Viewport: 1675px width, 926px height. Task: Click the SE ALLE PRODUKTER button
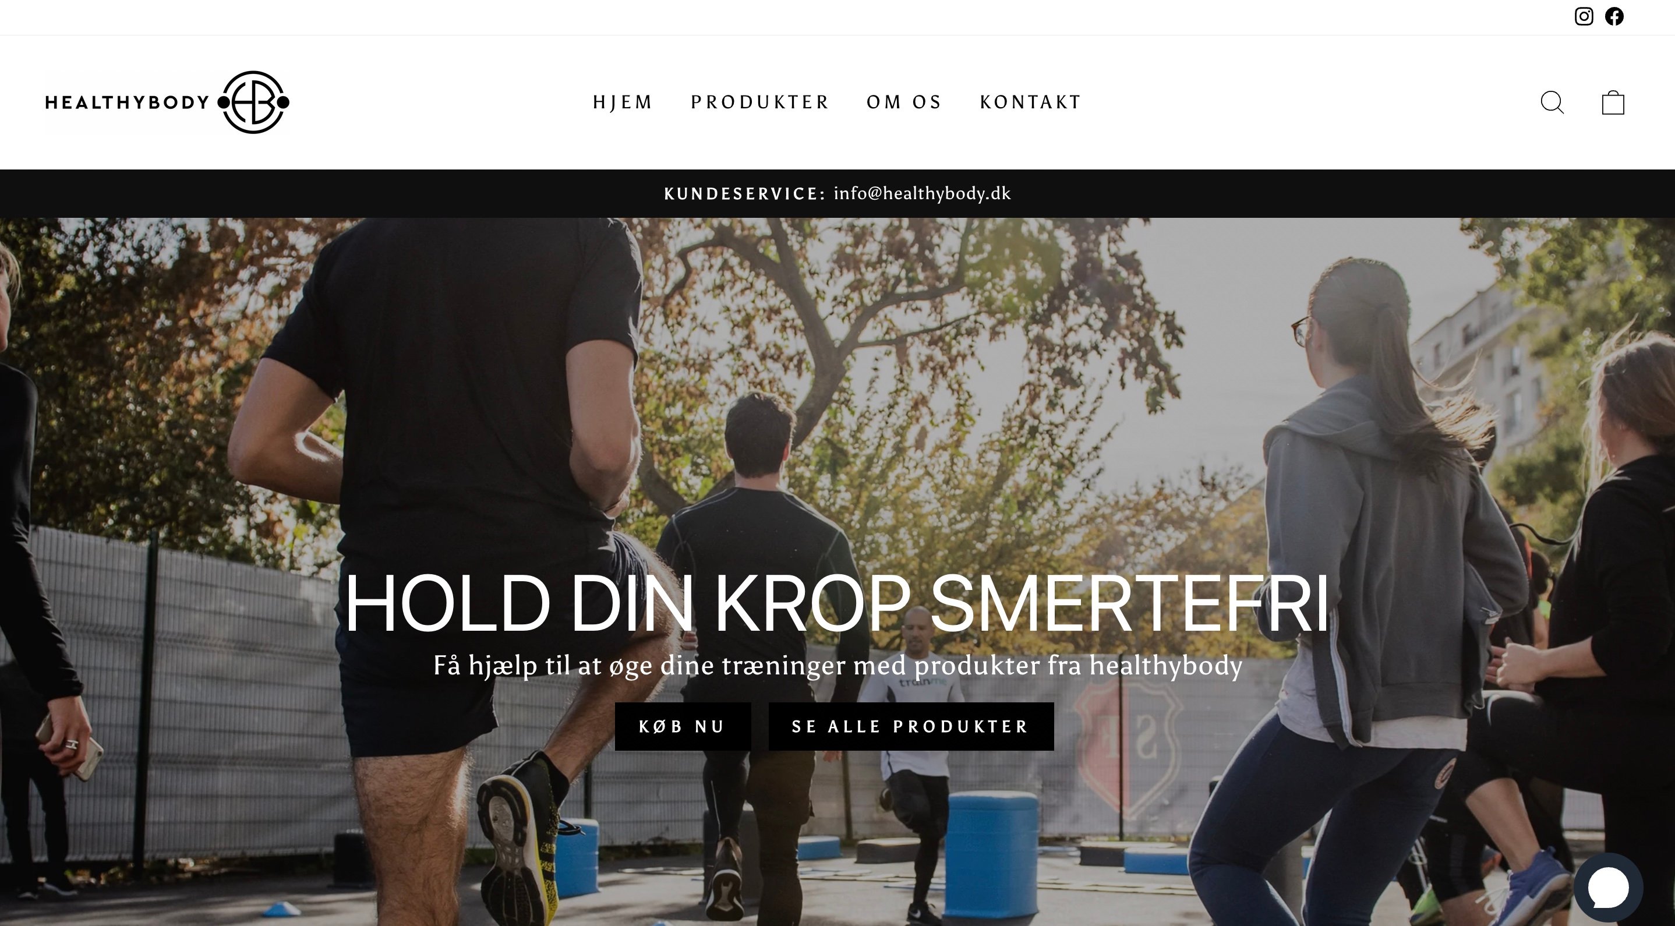[x=911, y=726]
